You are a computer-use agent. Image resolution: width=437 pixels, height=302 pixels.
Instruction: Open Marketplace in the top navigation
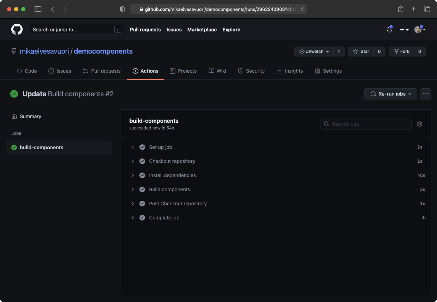(202, 30)
